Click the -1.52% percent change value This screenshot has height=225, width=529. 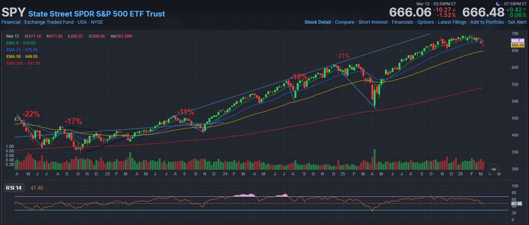coord(446,15)
